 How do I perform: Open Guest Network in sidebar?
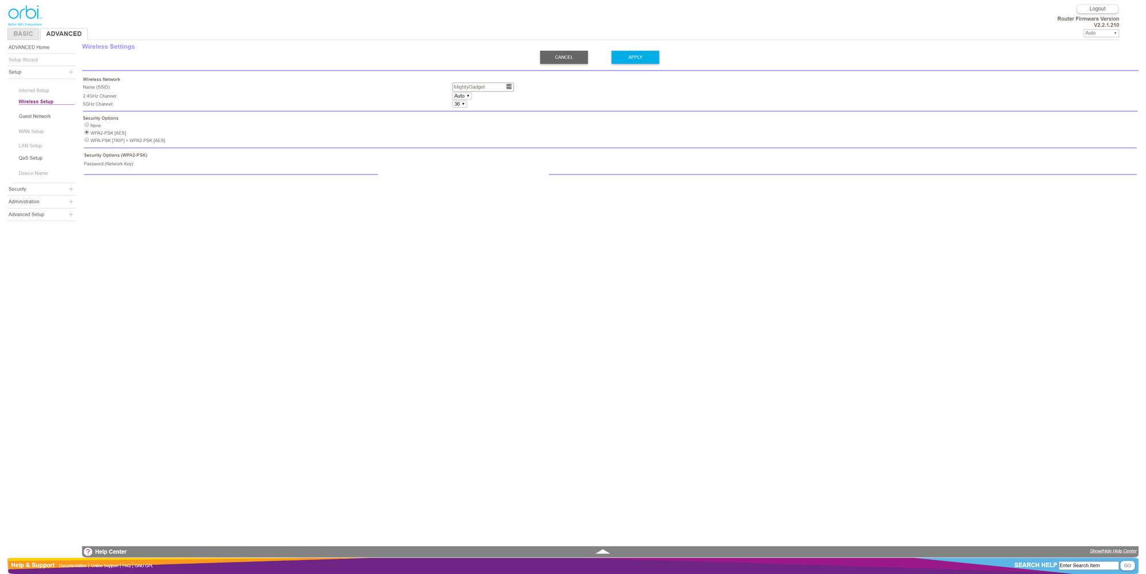34,116
